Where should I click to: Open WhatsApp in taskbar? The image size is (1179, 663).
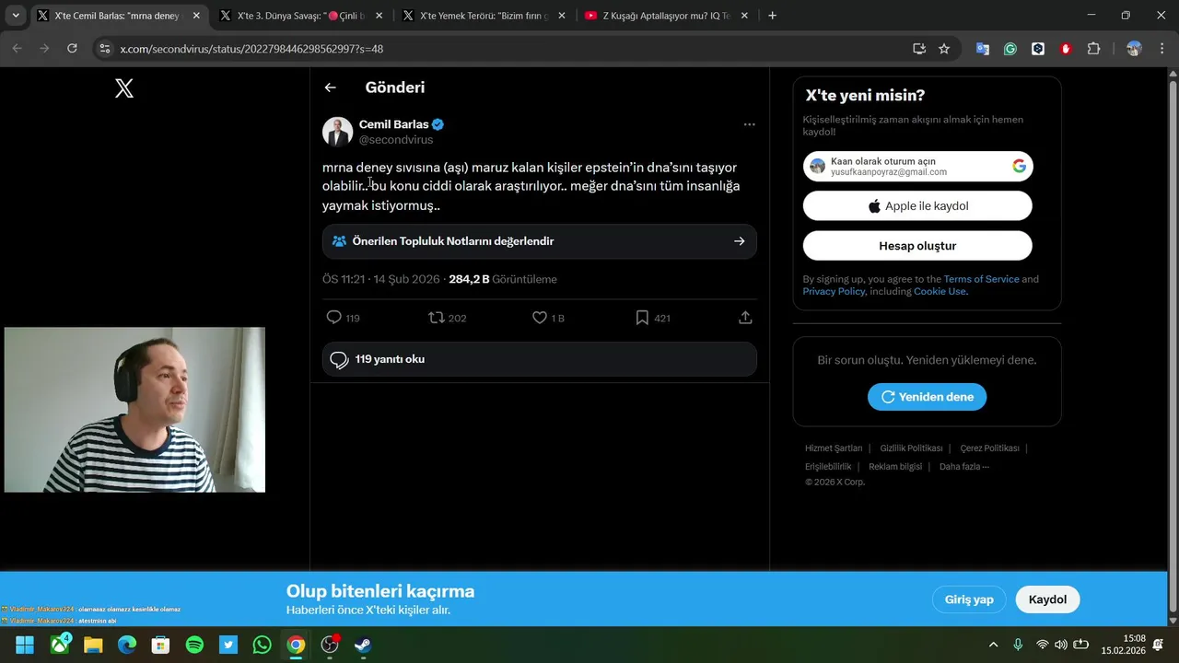tap(262, 645)
